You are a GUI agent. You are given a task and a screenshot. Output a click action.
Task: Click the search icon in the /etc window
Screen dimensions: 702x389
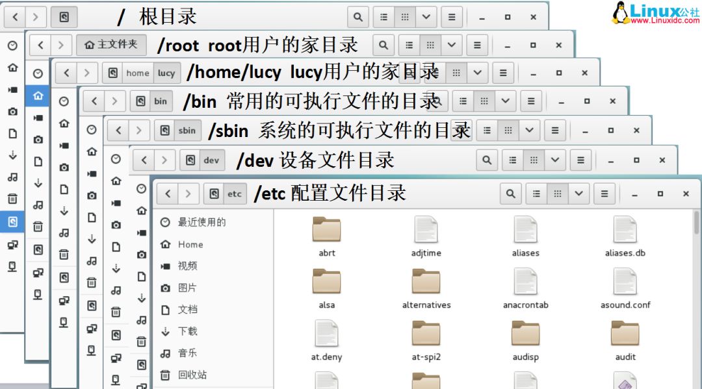pyautogui.click(x=511, y=194)
